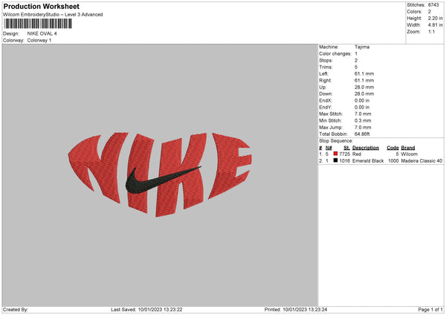Screen dimensions: 446x315
Task: Click the Emerald Black thread swatch
Action: (x=335, y=160)
